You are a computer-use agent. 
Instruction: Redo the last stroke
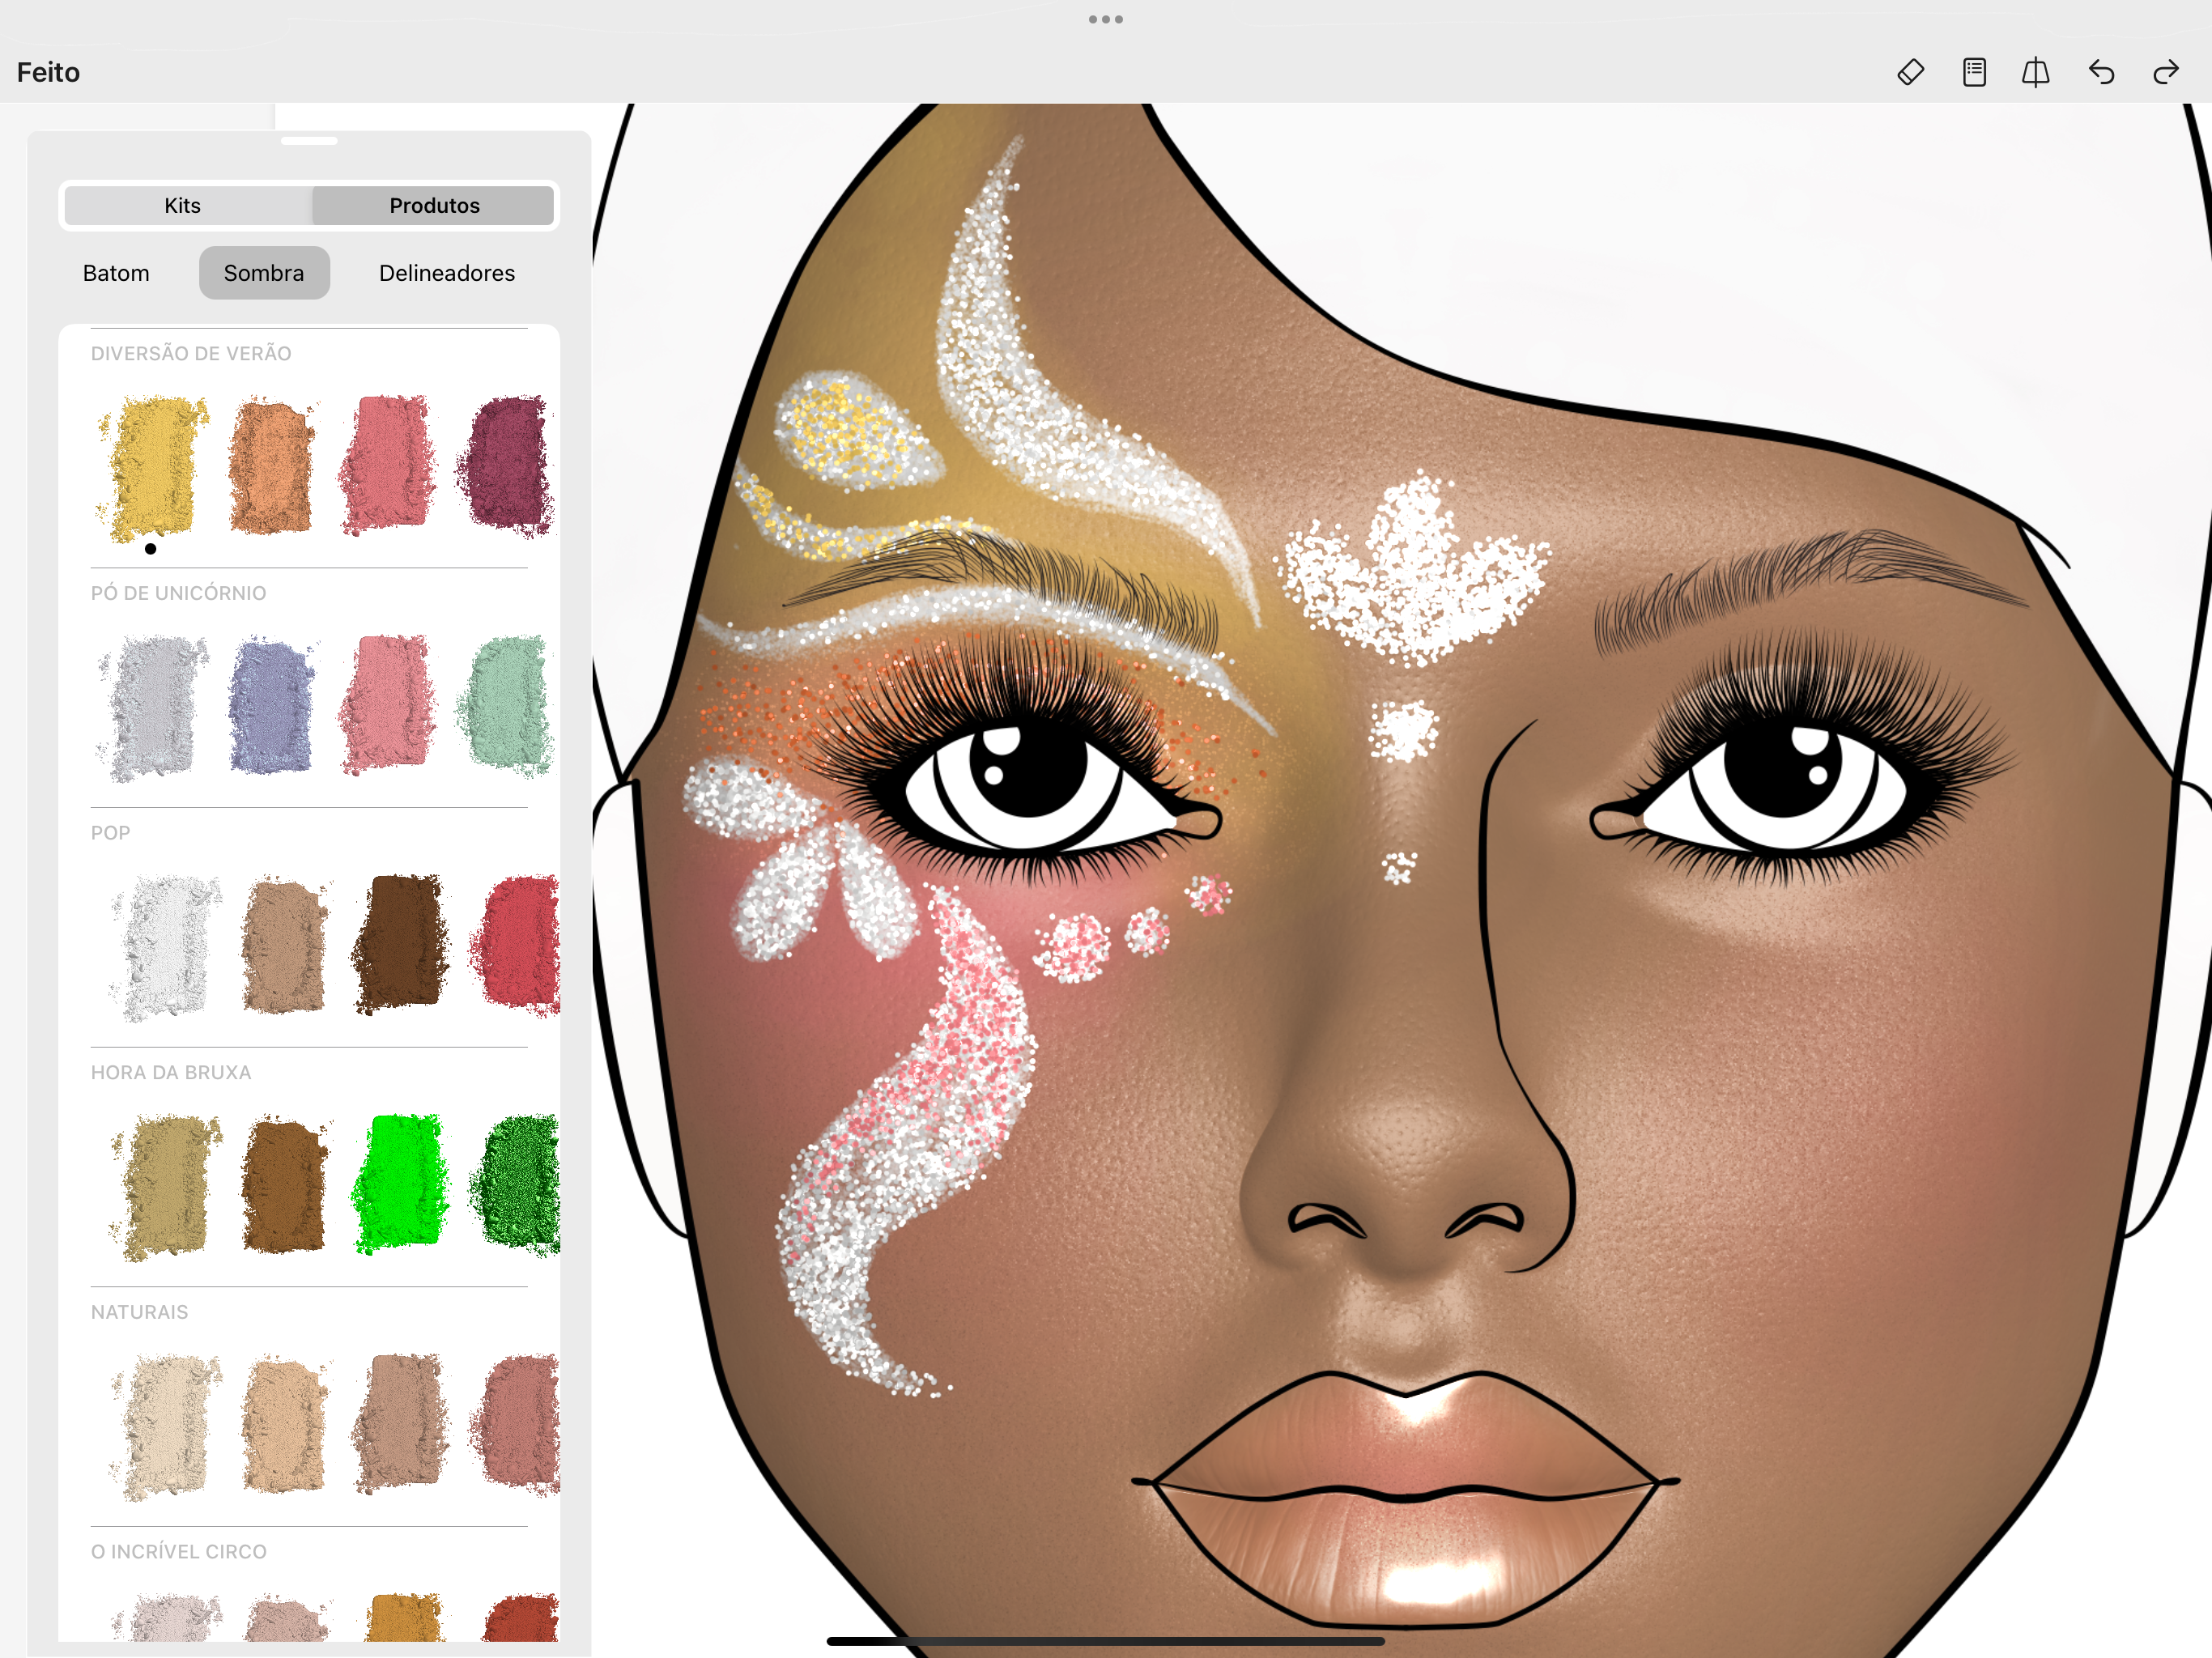coord(2166,72)
